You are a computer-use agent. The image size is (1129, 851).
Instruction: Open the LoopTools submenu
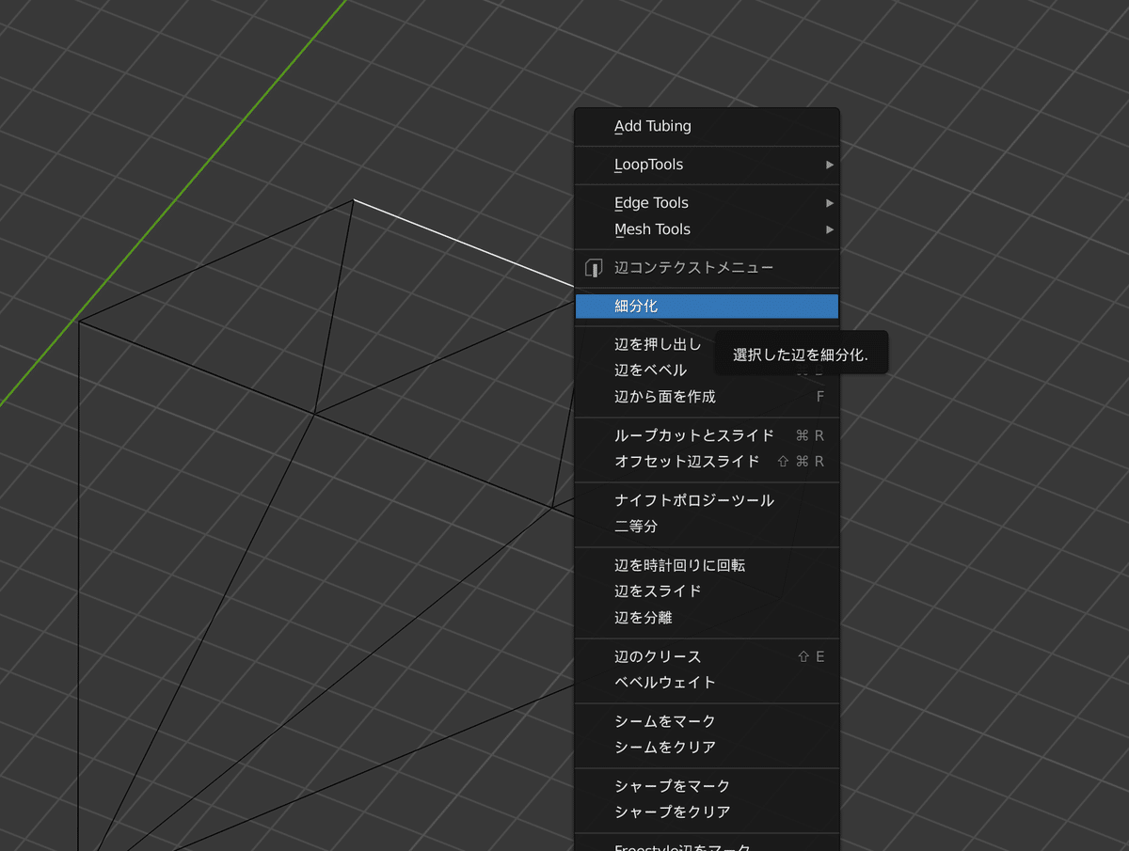707,165
